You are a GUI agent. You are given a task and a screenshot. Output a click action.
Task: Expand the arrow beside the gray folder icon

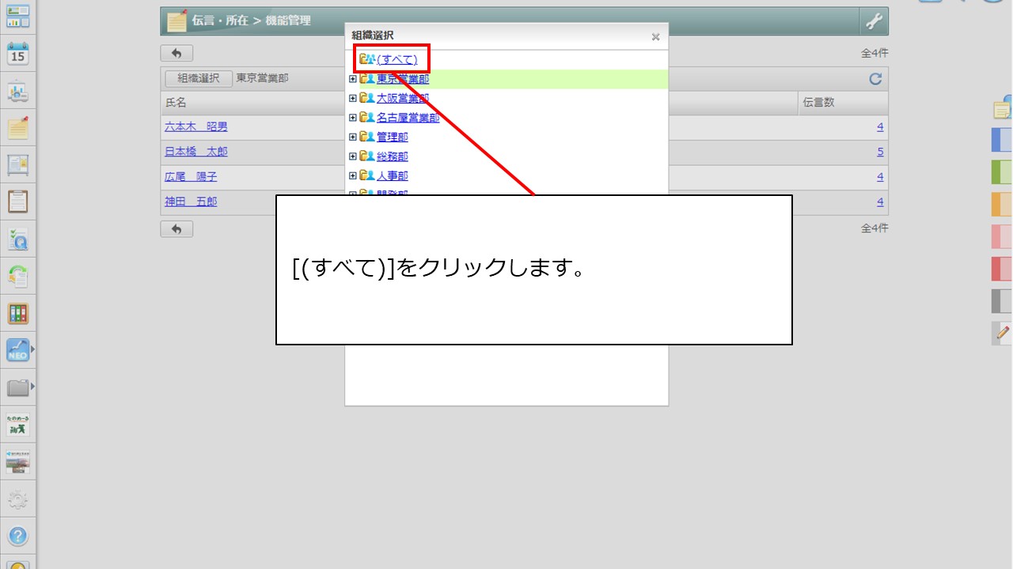click(32, 386)
